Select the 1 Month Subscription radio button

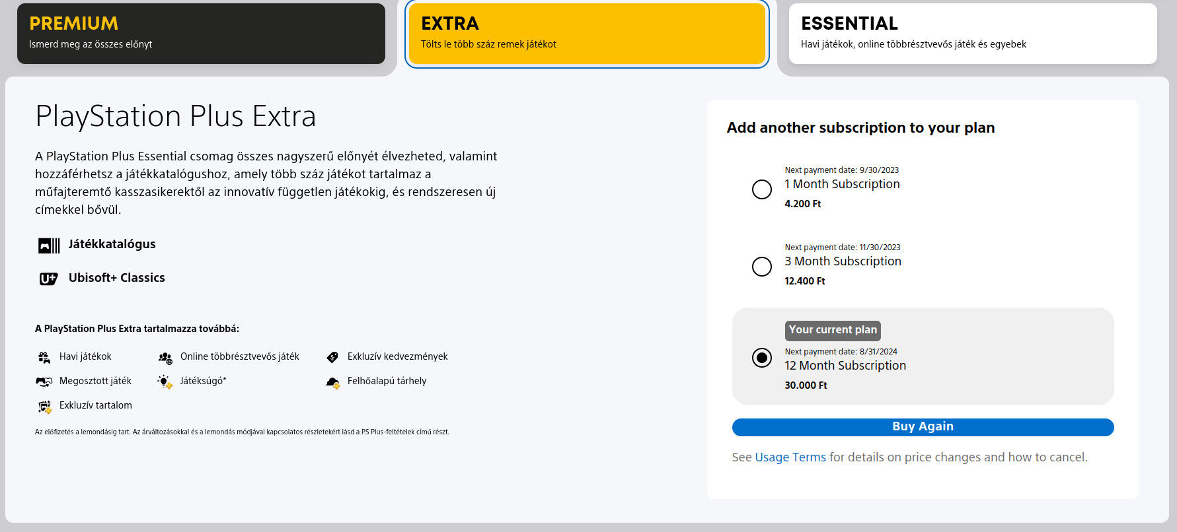[762, 189]
